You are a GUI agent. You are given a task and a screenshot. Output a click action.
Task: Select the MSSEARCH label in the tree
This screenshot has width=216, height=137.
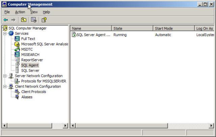coord(30,55)
